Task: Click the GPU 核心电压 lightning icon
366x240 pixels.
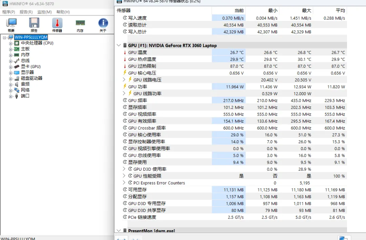Action: pos(125,73)
